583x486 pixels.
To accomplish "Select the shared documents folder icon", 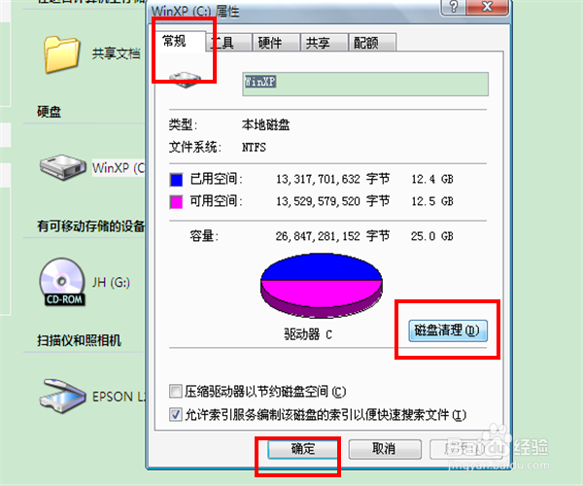I will 62,54.
